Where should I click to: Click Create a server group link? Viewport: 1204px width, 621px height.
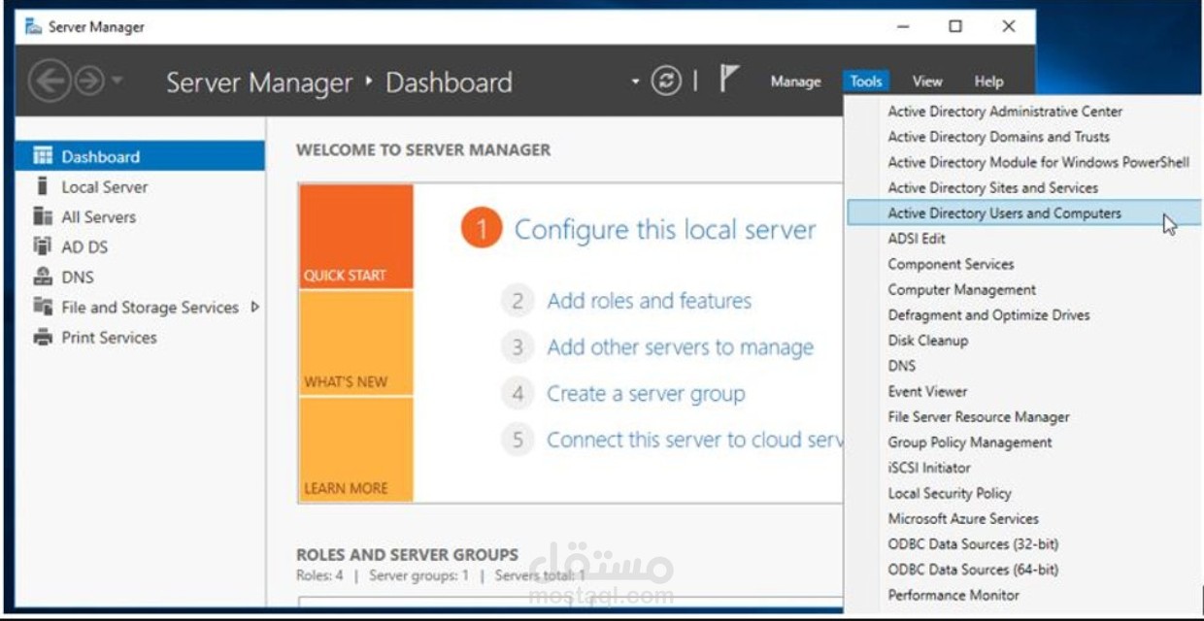coord(646,394)
